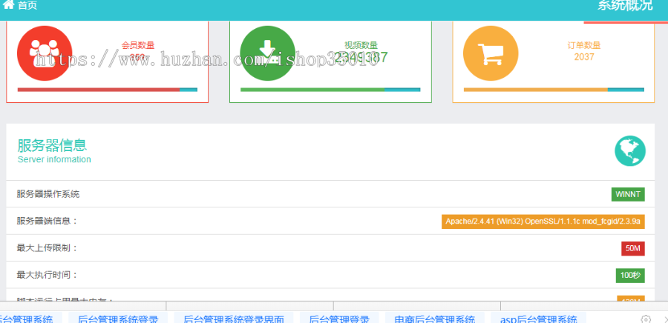Select the 最大执行时间 row label
Screen dimensions: 668x323
click(x=48, y=275)
